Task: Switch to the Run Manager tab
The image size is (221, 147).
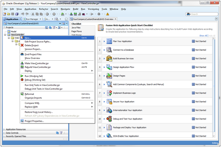Action: [32, 19]
